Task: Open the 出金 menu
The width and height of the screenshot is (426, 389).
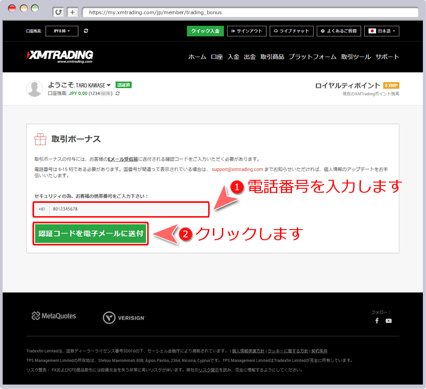Action: [250, 57]
